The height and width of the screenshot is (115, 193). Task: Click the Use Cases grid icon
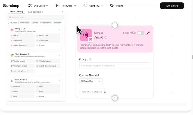30,5
